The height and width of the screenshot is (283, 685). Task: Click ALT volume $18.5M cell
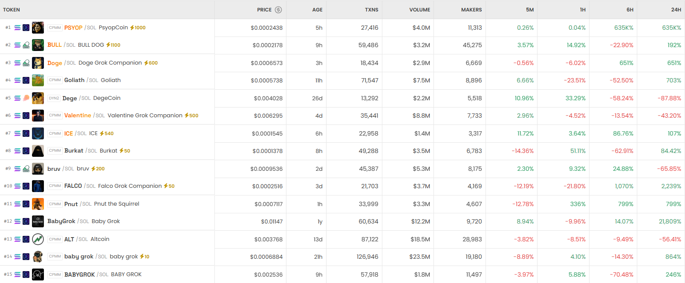coord(420,239)
